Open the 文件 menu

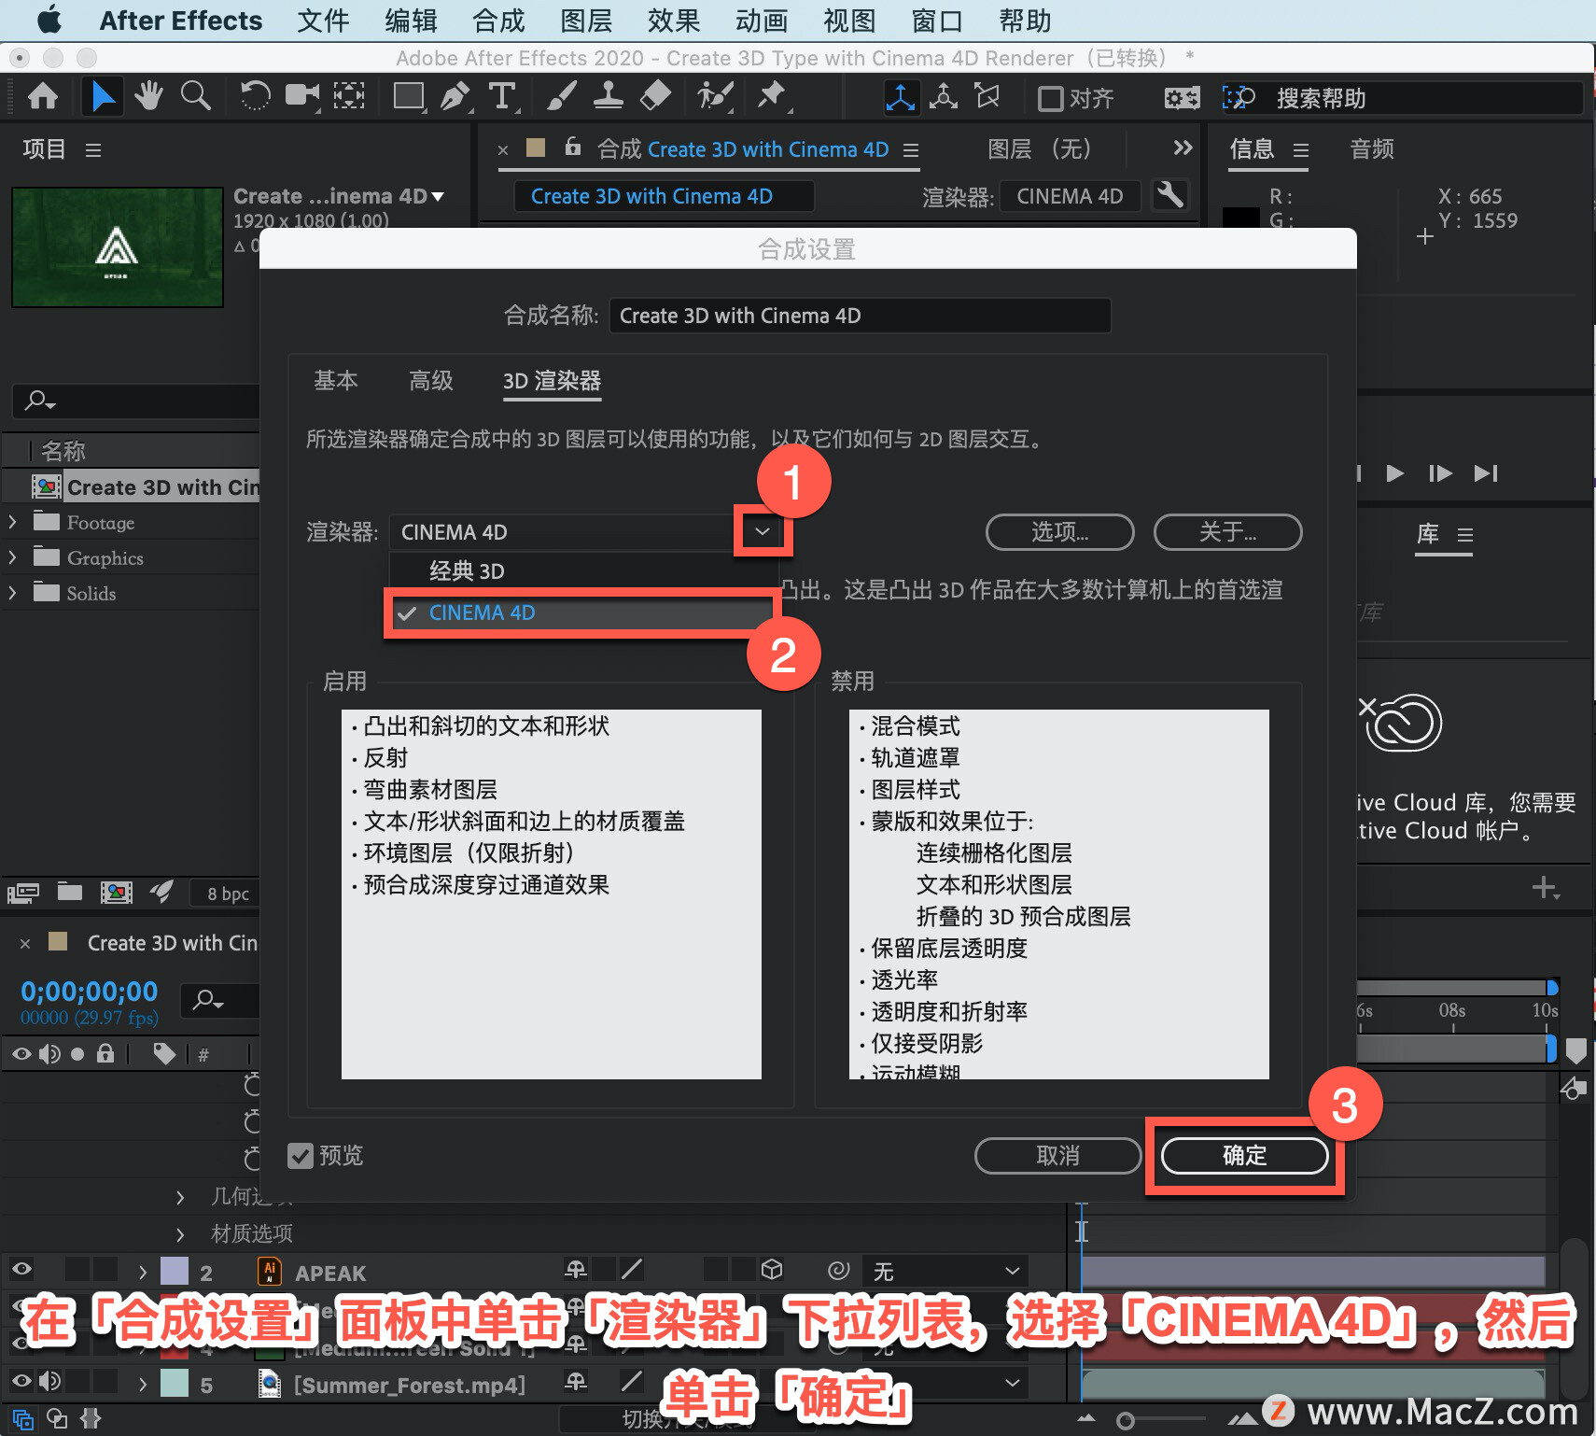pyautogui.click(x=323, y=21)
